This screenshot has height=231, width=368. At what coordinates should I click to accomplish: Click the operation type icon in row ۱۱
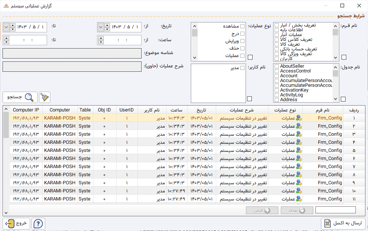[x=299, y=199]
